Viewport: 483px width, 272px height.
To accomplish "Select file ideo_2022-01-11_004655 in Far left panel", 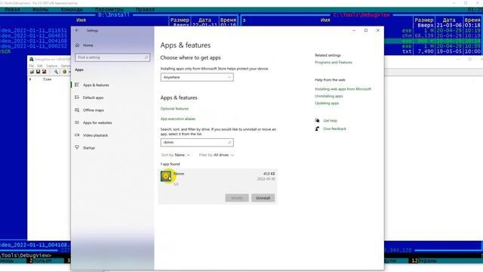I will tap(33, 36).
